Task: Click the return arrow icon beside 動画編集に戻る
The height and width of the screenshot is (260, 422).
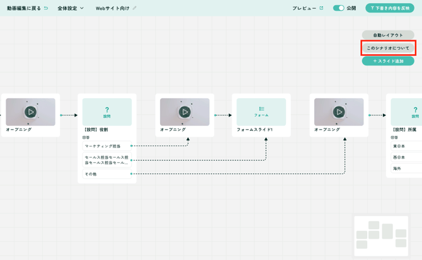Action: [x=46, y=8]
